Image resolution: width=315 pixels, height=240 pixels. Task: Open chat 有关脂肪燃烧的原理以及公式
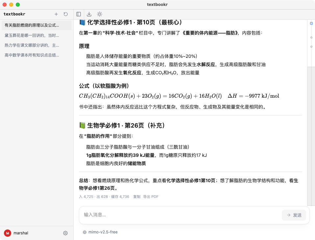pyautogui.click(x=36, y=25)
